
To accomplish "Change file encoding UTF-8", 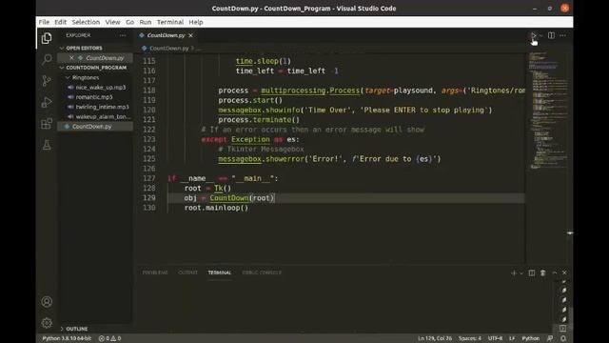I will click(495, 338).
